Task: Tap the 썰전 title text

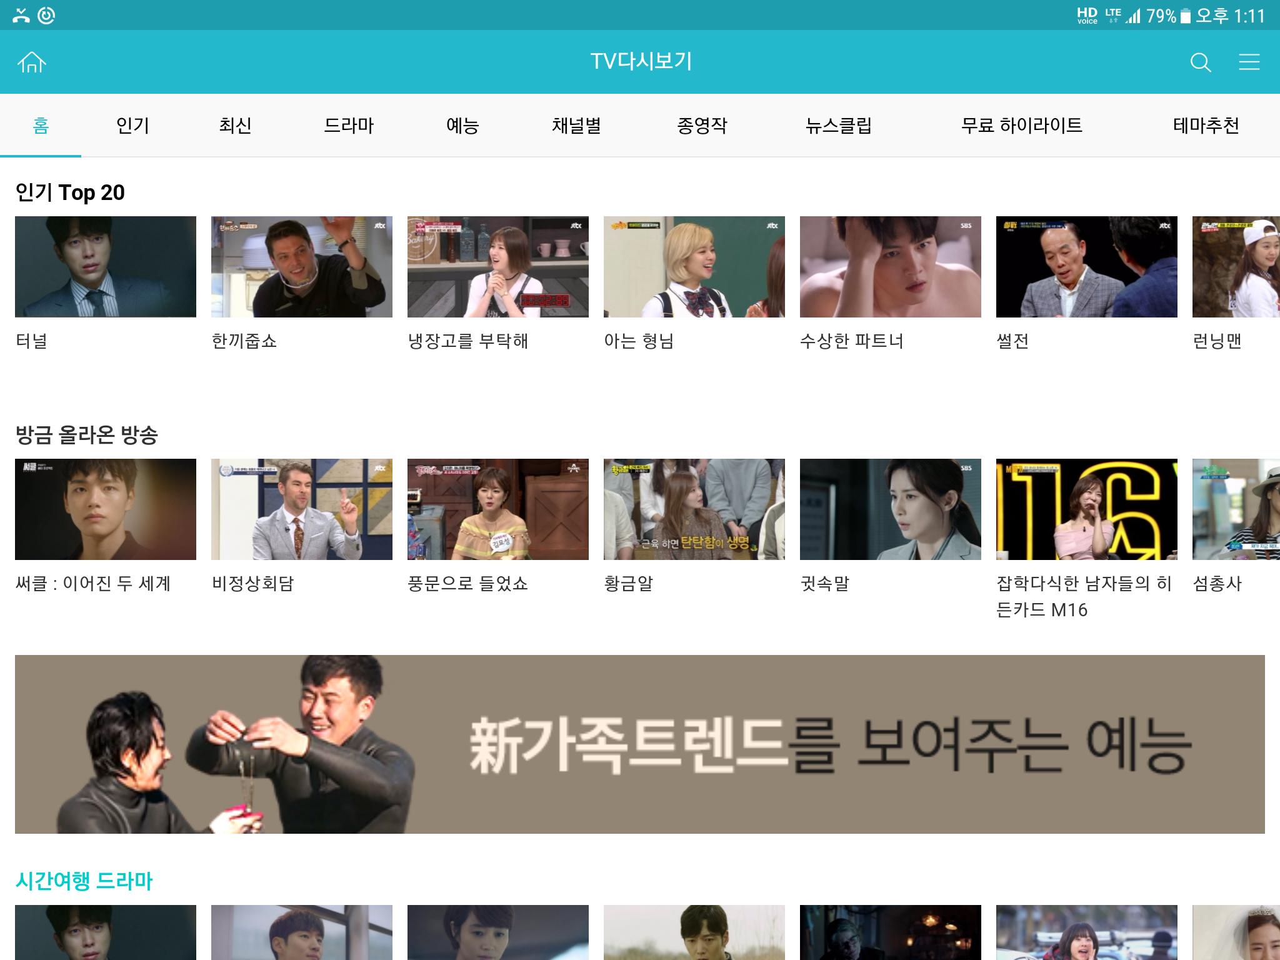Action: pos(1012,341)
